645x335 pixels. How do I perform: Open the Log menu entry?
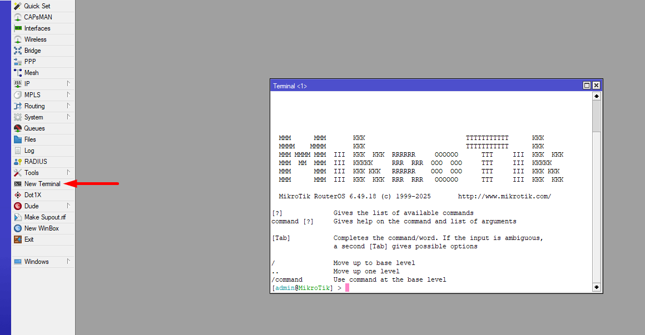coord(43,151)
